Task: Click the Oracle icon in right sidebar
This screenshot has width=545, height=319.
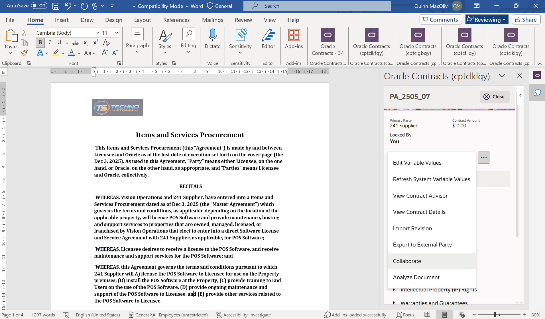Action: coord(537,76)
